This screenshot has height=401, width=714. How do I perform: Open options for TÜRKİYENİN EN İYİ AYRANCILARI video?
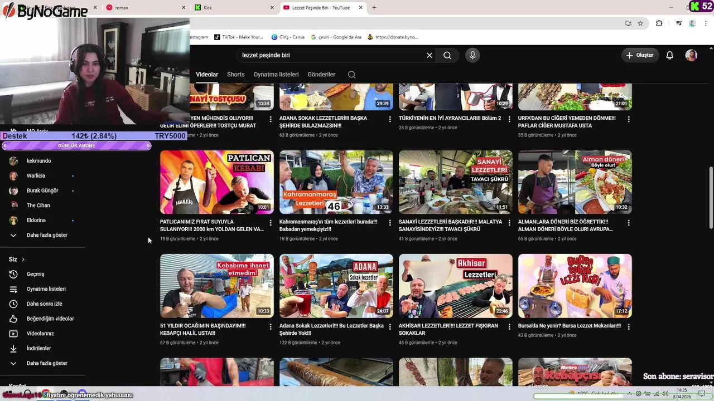pyautogui.click(x=509, y=119)
